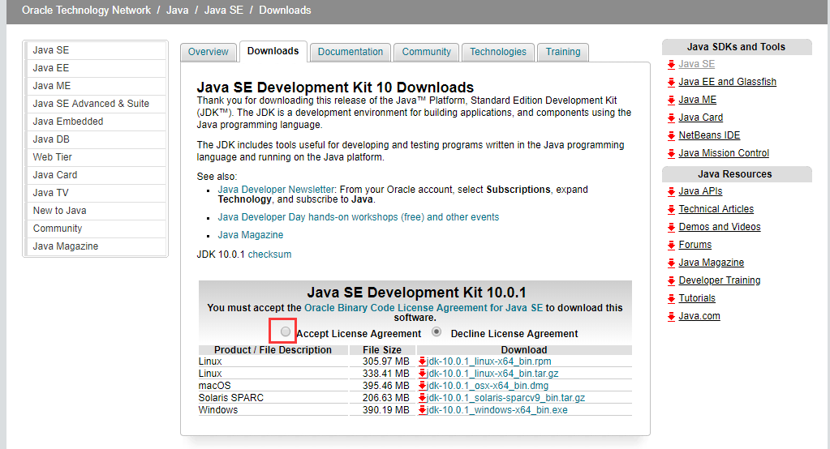This screenshot has height=449, width=830.
Task: Click red arrow icon beside Technical Articles
Action: [x=671, y=210]
